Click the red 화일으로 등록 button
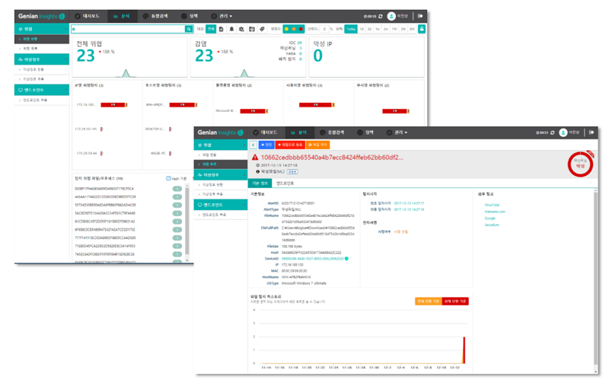Screen dimensions: 609x383 click(x=290, y=145)
